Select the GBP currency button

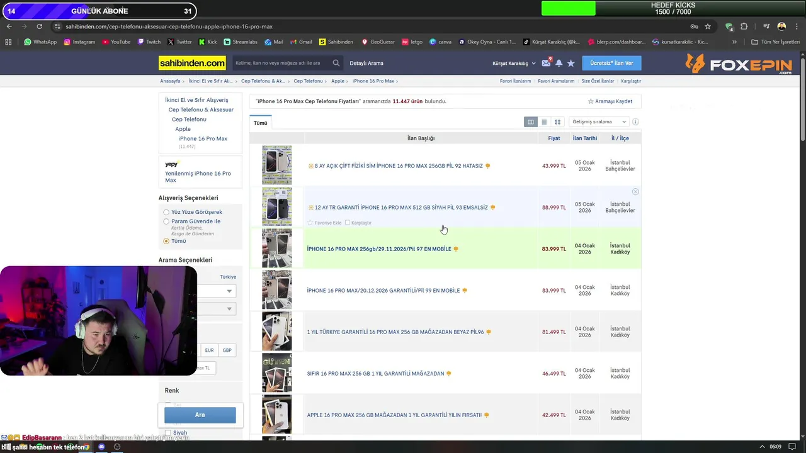(x=227, y=350)
